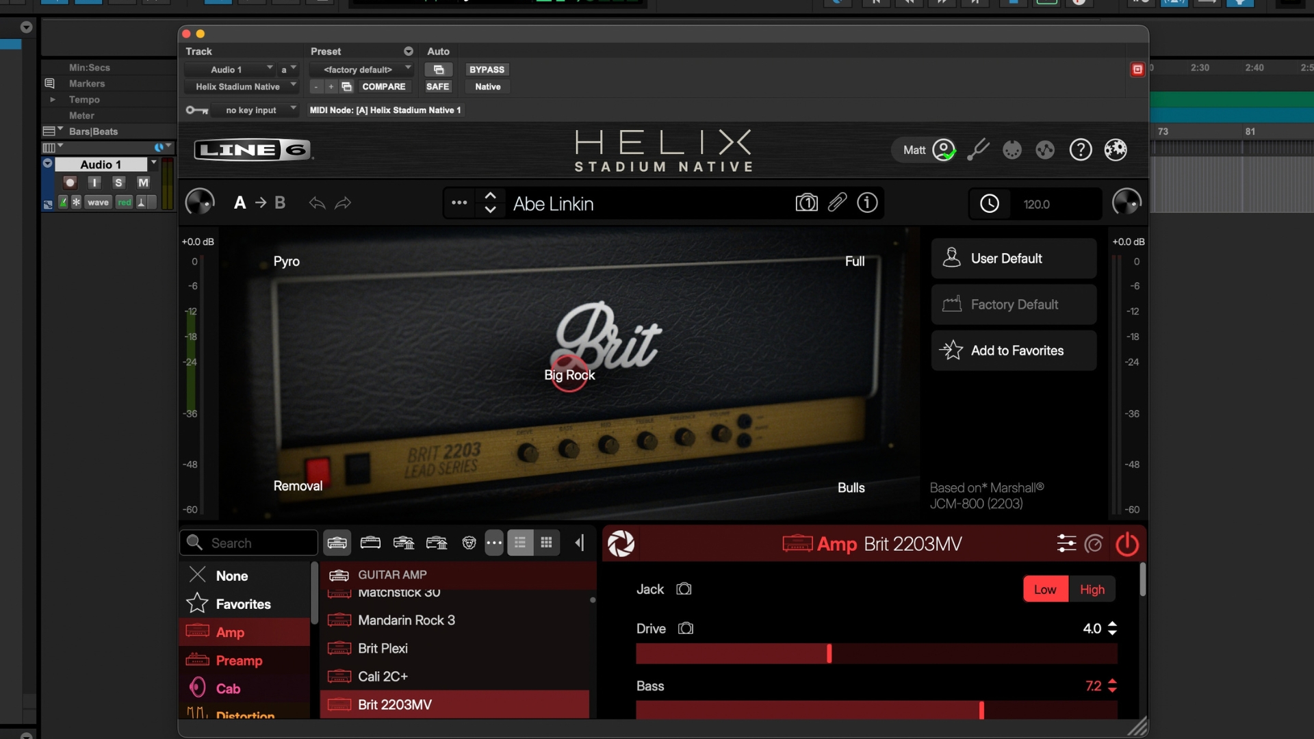This screenshot has height=739, width=1314.
Task: Click the three-dot triangle header icon
Action: pyautogui.click(x=1045, y=150)
